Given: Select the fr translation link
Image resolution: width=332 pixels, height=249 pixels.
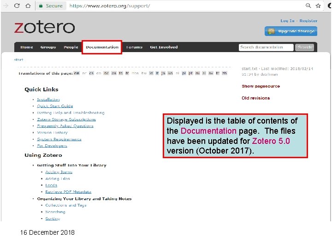Looking at the screenshot, I should [x=127, y=73].
